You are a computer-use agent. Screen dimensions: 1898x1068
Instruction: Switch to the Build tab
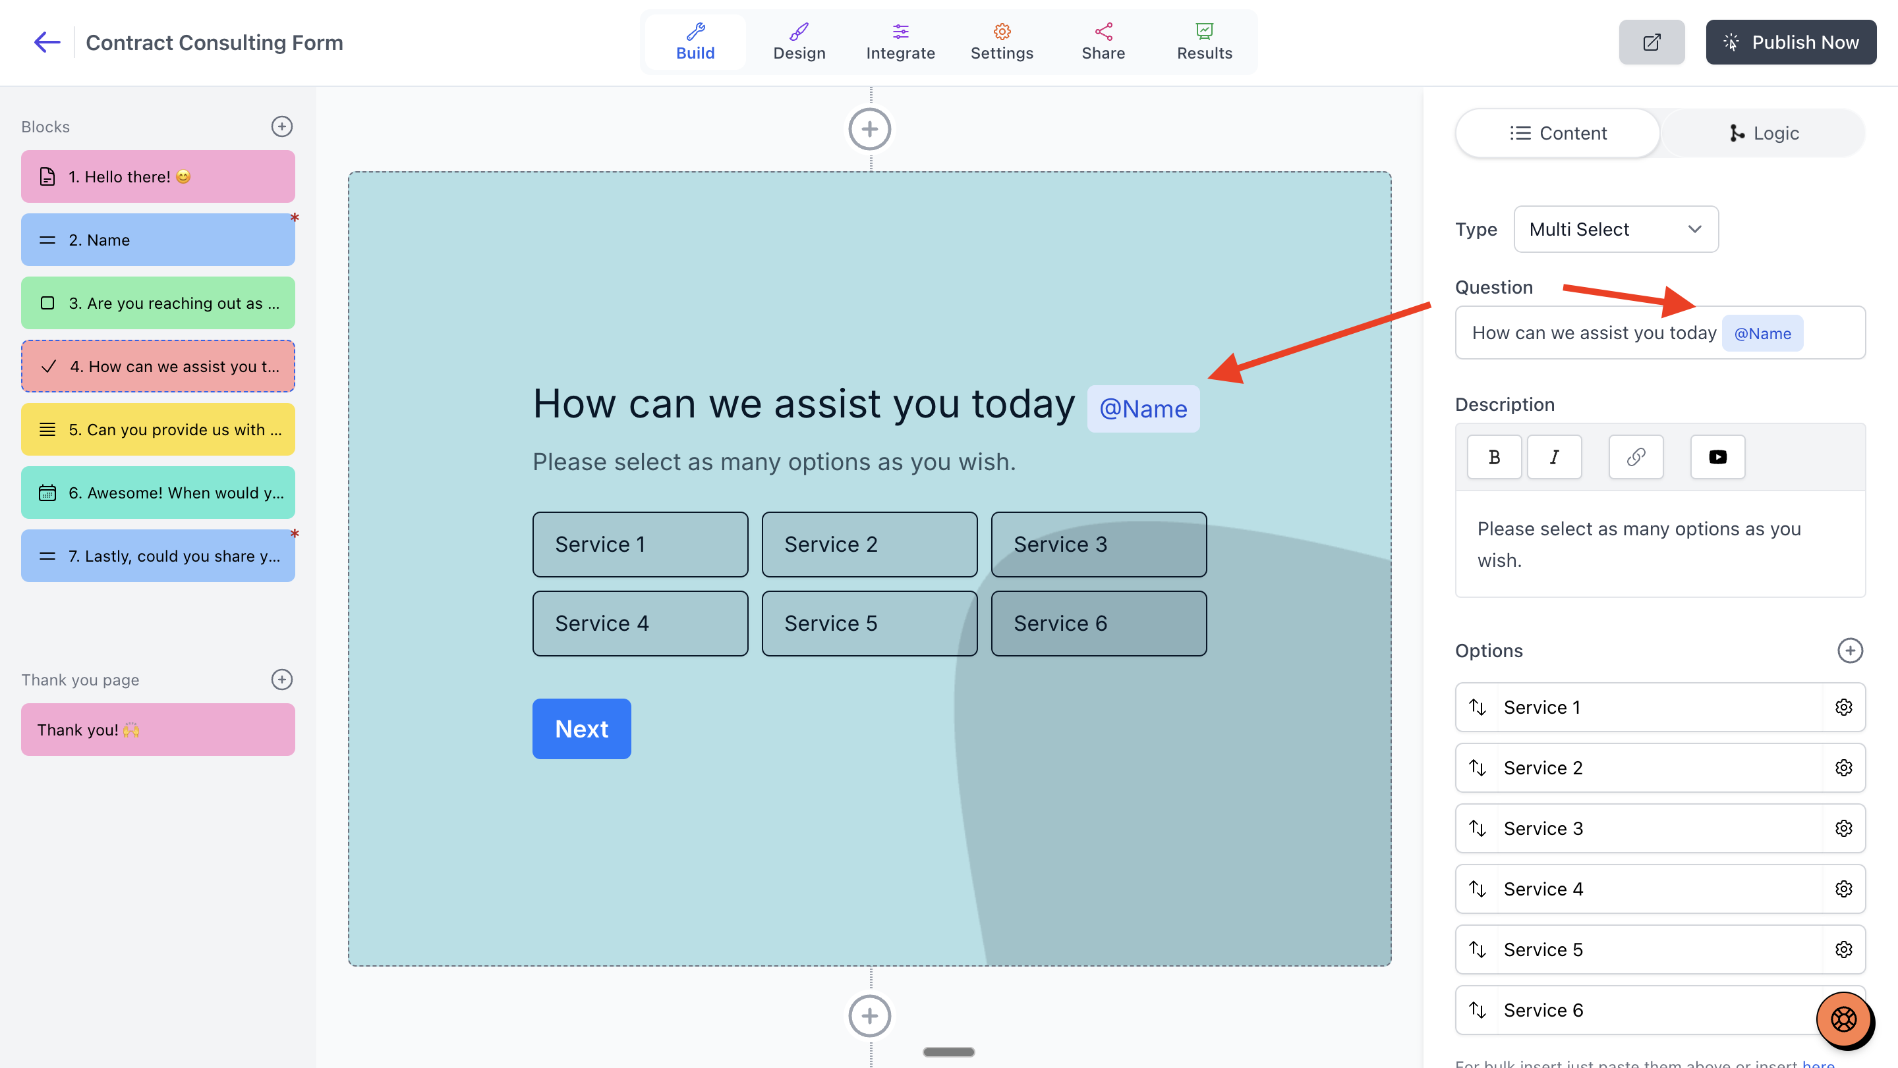695,42
